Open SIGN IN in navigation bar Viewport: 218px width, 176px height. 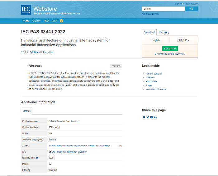click(x=36, y=21)
